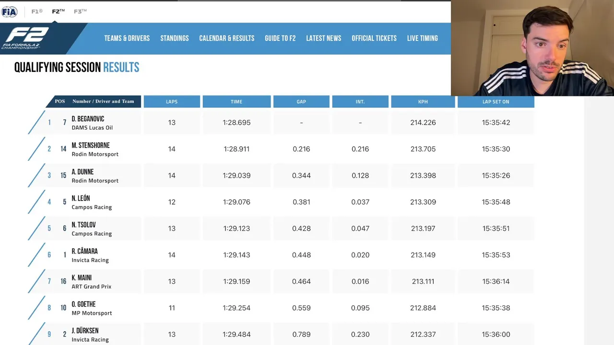Click the gap value 0.789
This screenshot has width=614, height=345.
pyautogui.click(x=301, y=334)
